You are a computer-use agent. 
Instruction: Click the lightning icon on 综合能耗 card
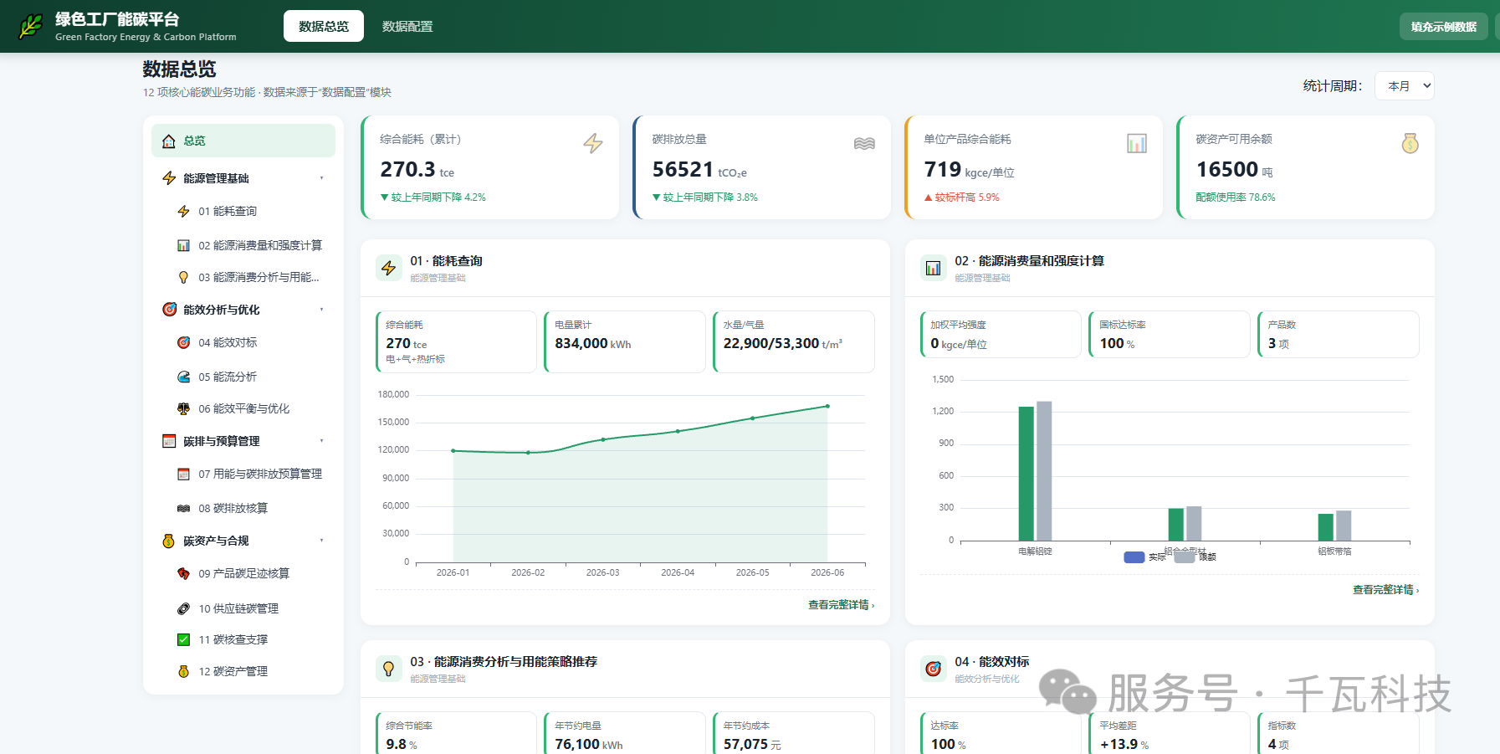click(x=593, y=143)
